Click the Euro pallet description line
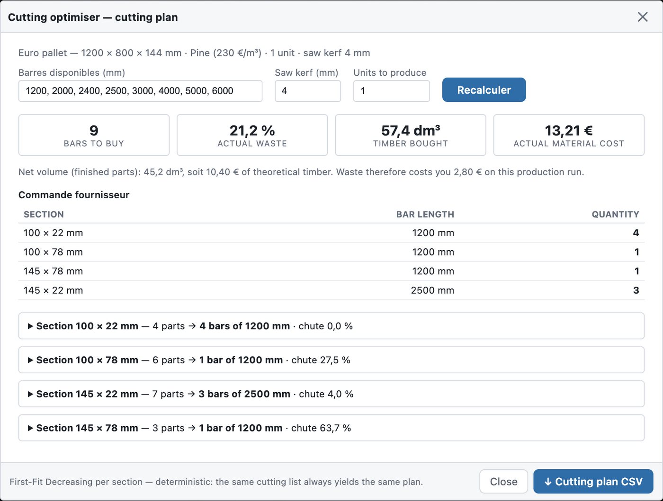The height and width of the screenshot is (501, 663). [x=194, y=53]
